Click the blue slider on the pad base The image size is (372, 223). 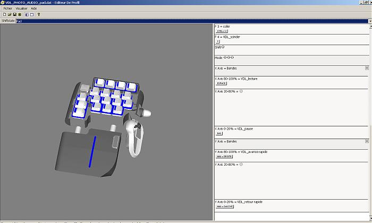pos(94,151)
